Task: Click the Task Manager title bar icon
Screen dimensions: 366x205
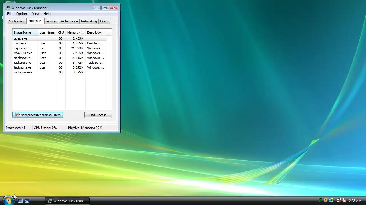Action: 8,8
